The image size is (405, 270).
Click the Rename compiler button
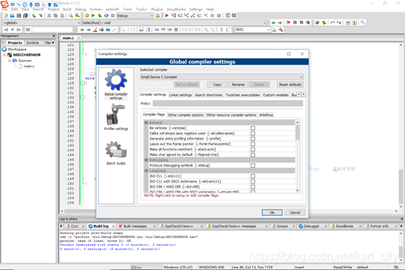click(238, 85)
